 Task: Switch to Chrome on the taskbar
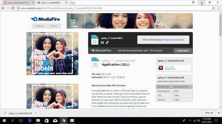click(x=63, y=121)
